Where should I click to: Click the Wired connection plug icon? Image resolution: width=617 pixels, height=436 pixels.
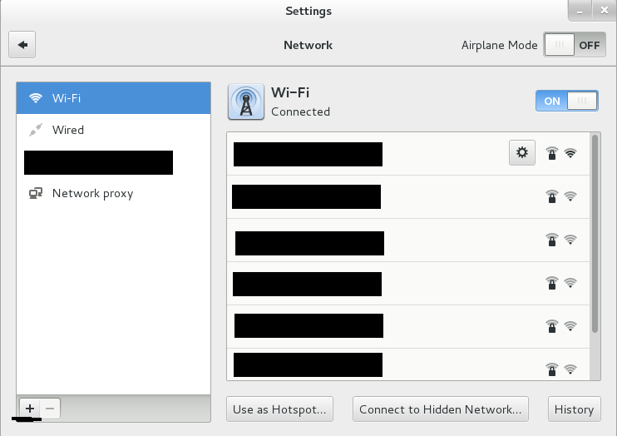(x=36, y=130)
